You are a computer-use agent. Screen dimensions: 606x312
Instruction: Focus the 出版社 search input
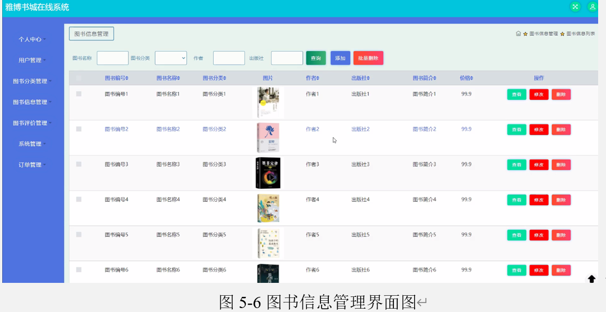pos(287,58)
